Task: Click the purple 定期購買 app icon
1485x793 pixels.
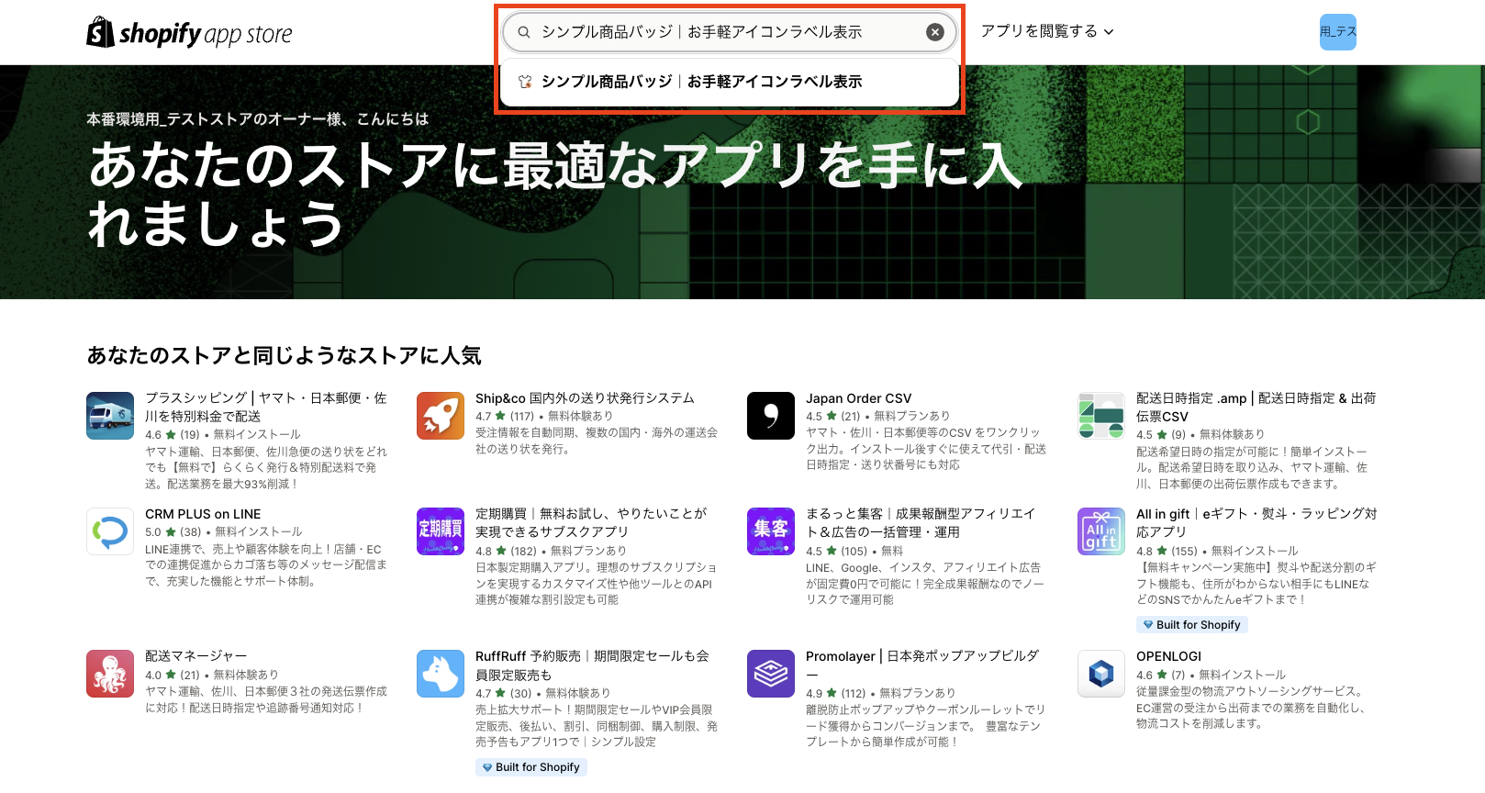Action: pyautogui.click(x=441, y=531)
